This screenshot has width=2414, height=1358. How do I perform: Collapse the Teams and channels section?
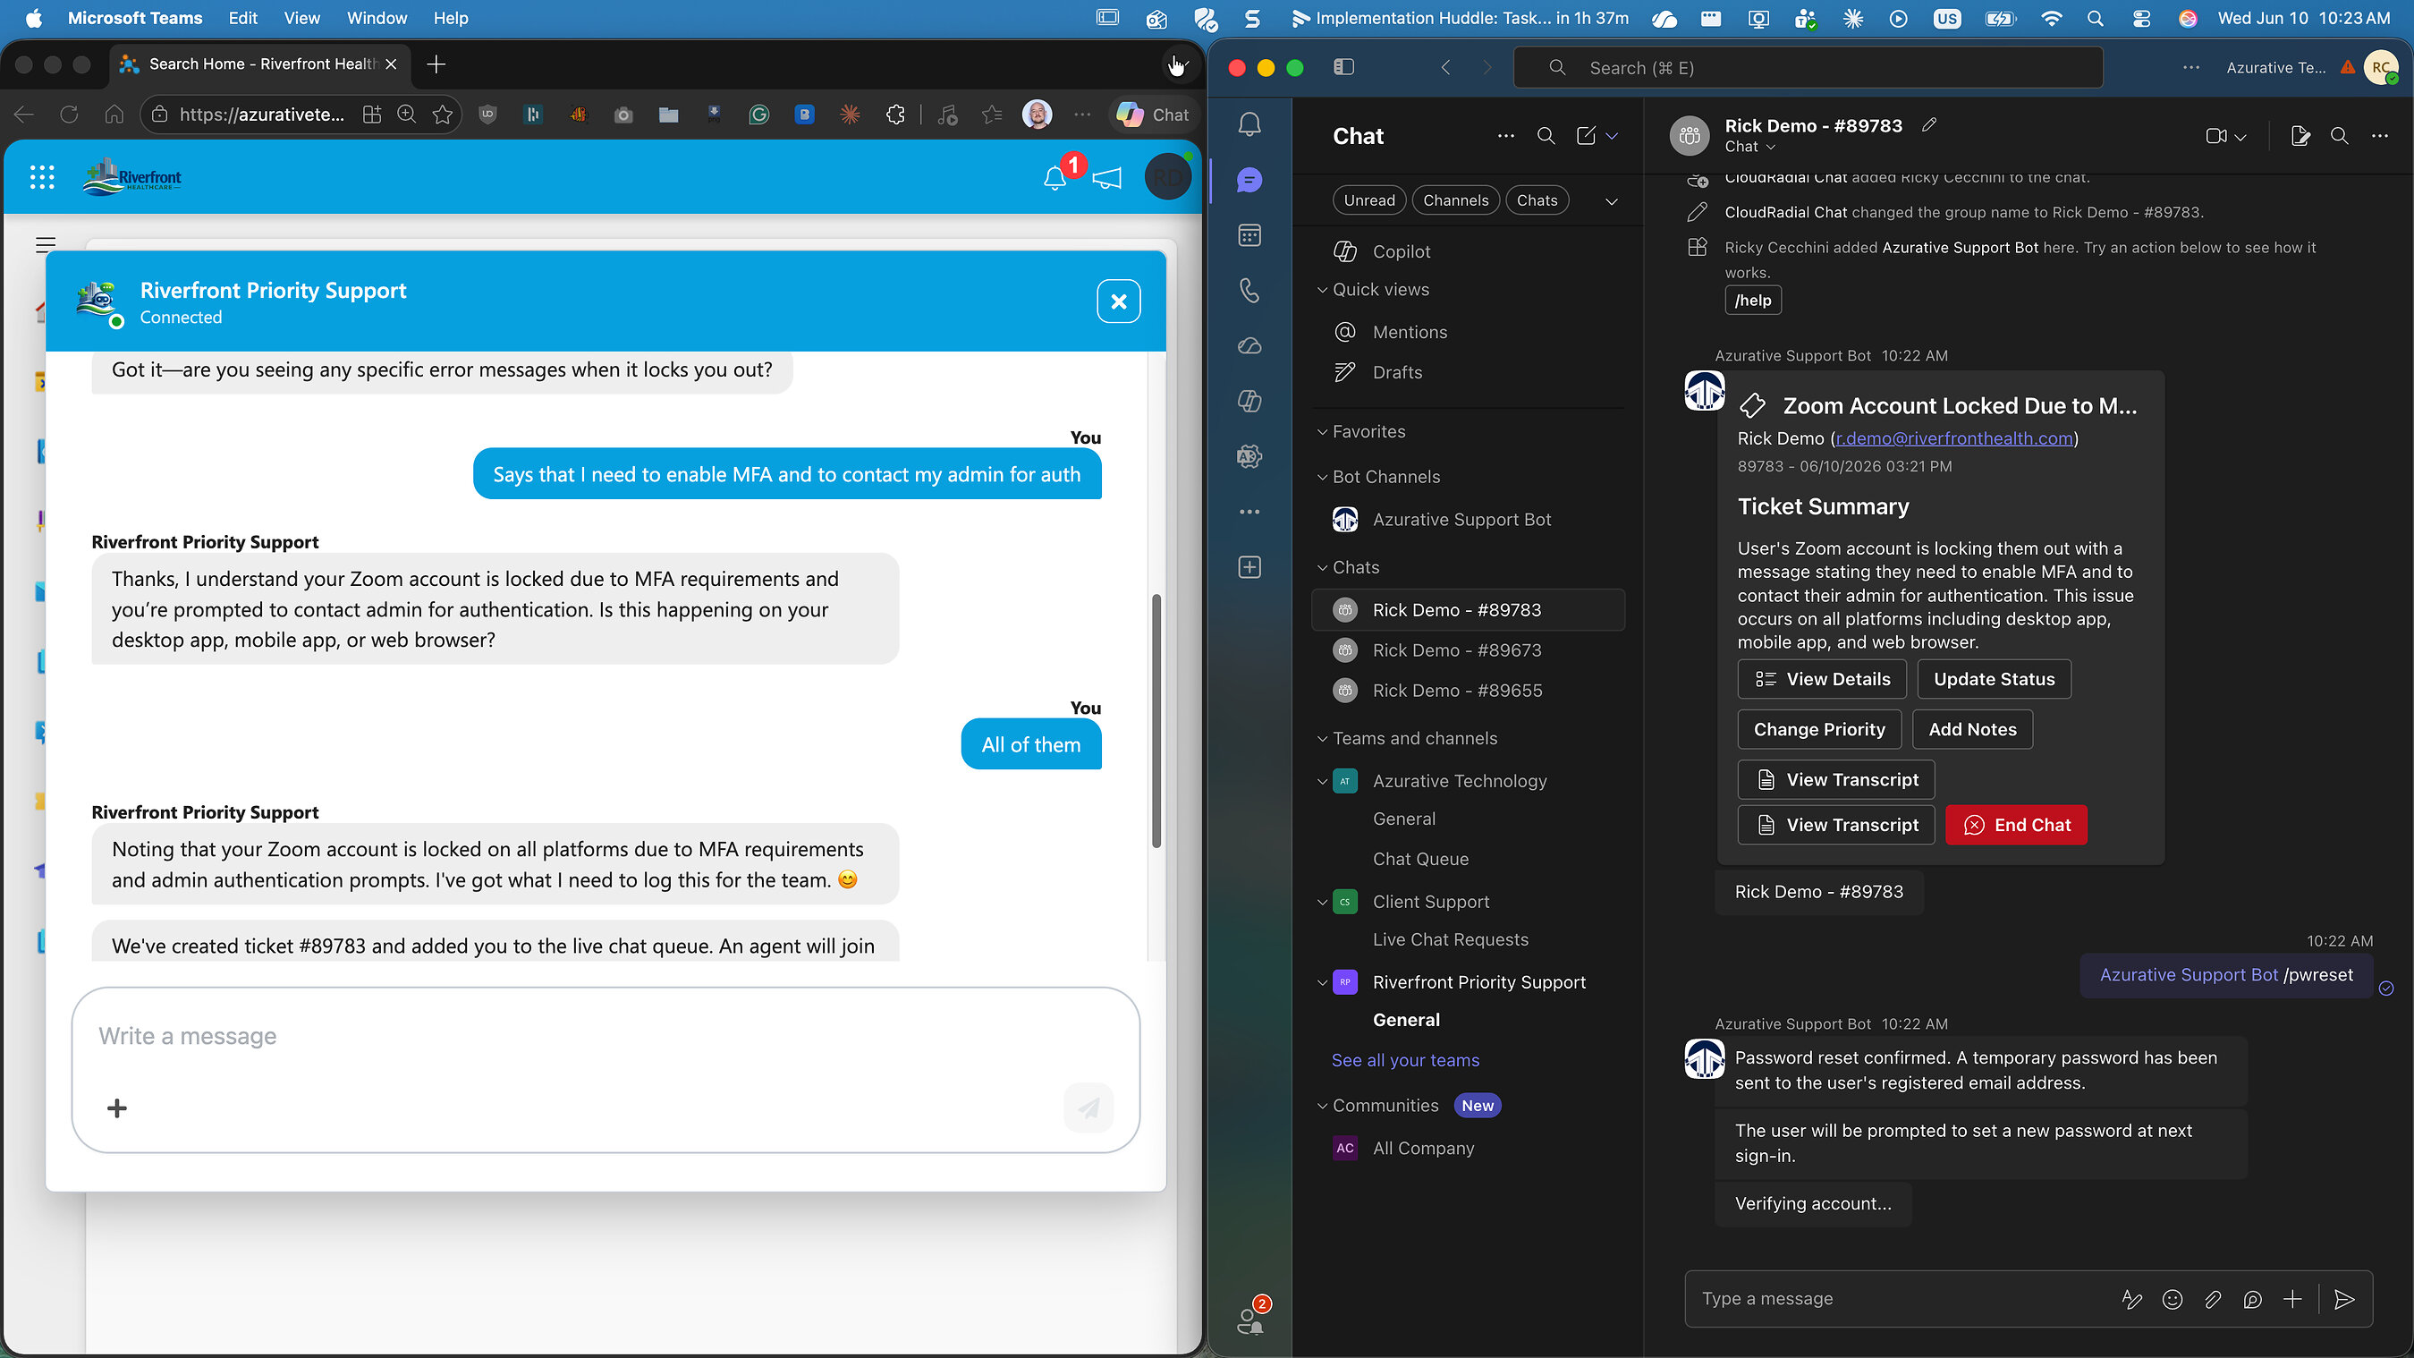click(1322, 739)
